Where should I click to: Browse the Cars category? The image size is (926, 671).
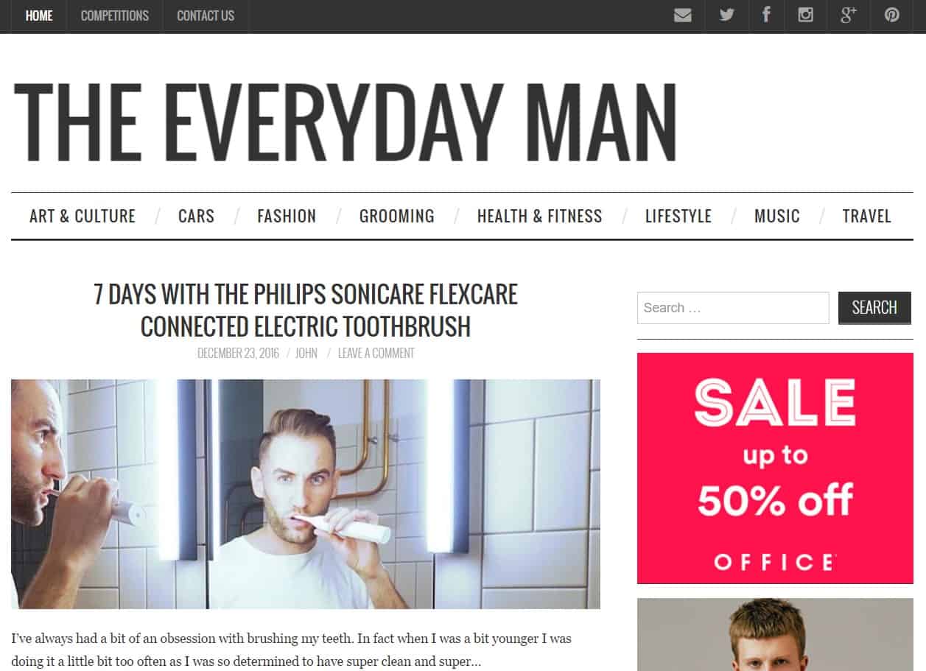pos(196,216)
